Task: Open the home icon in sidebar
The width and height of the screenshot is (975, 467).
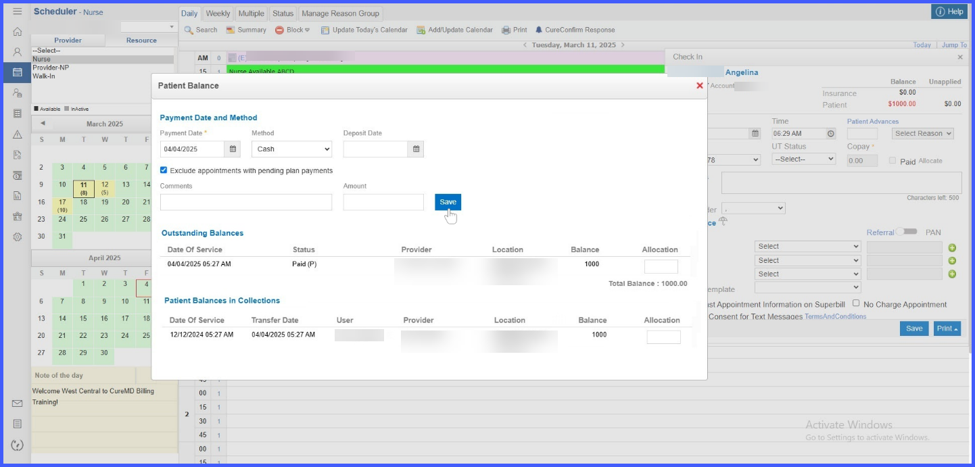Action: pyautogui.click(x=18, y=32)
